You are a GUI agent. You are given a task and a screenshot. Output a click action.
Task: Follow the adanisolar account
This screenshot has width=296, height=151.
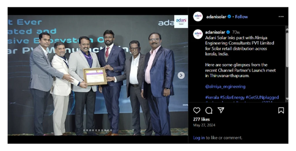pyautogui.click(x=241, y=17)
